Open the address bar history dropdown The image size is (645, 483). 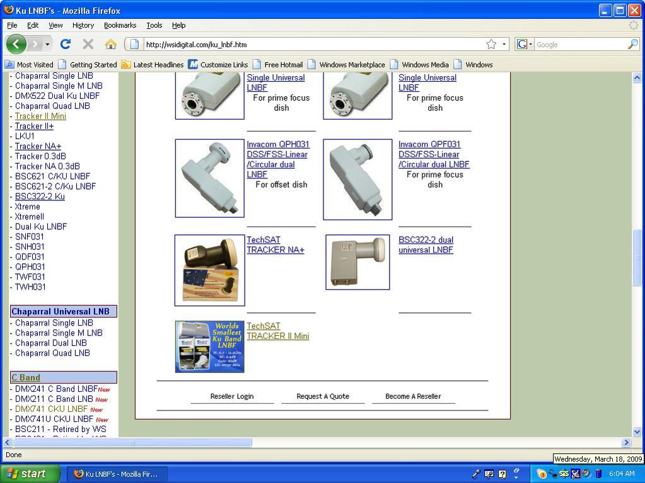(x=504, y=44)
